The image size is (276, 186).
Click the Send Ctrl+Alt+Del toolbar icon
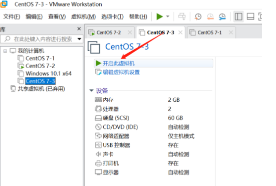[x=182, y=17]
